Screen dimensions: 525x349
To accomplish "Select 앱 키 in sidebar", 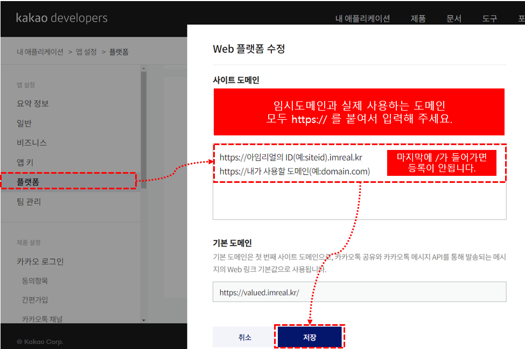I will pos(25,162).
